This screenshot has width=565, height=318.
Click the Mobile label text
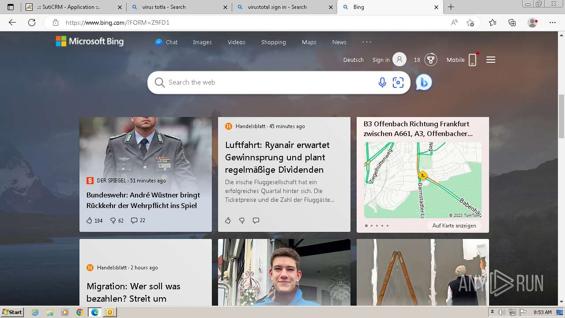pyautogui.click(x=456, y=60)
